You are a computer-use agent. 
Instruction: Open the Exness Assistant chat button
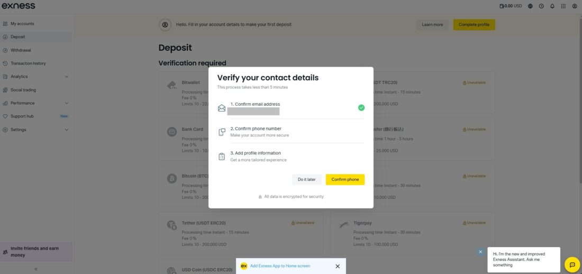click(x=572, y=264)
